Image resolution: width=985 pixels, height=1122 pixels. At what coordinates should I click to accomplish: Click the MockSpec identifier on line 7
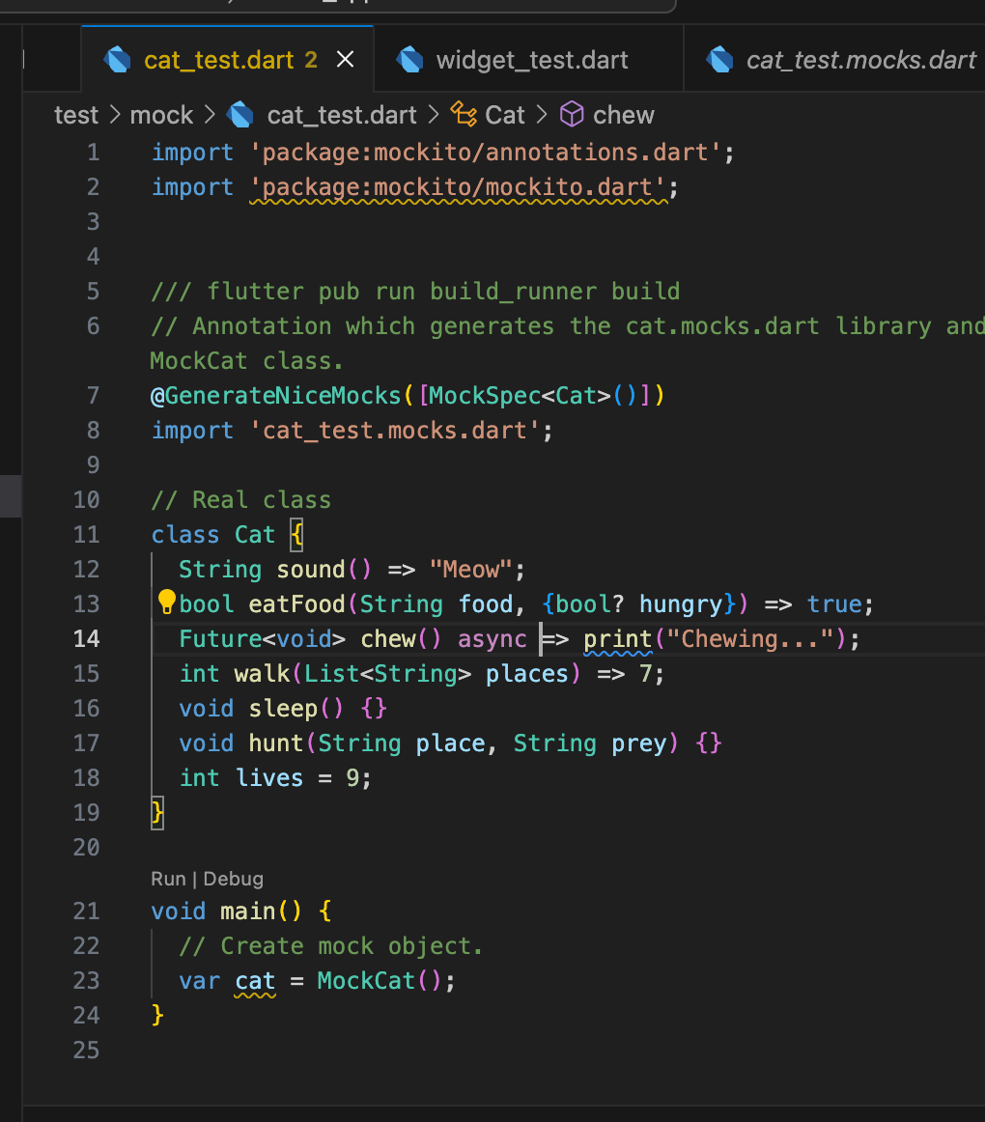coord(485,396)
